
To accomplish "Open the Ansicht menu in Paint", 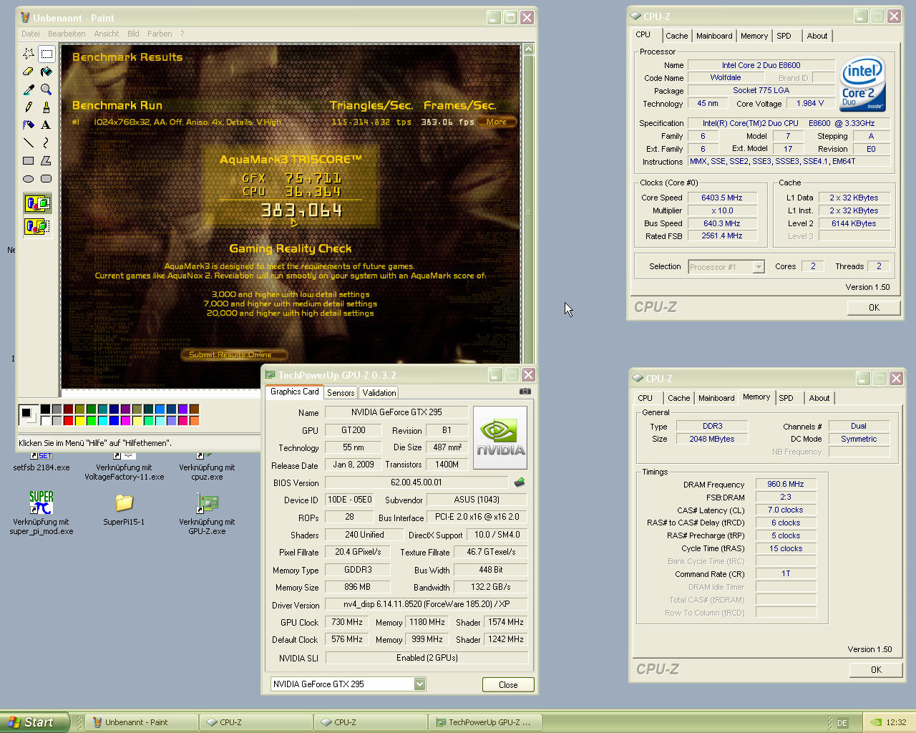I will 107,34.
